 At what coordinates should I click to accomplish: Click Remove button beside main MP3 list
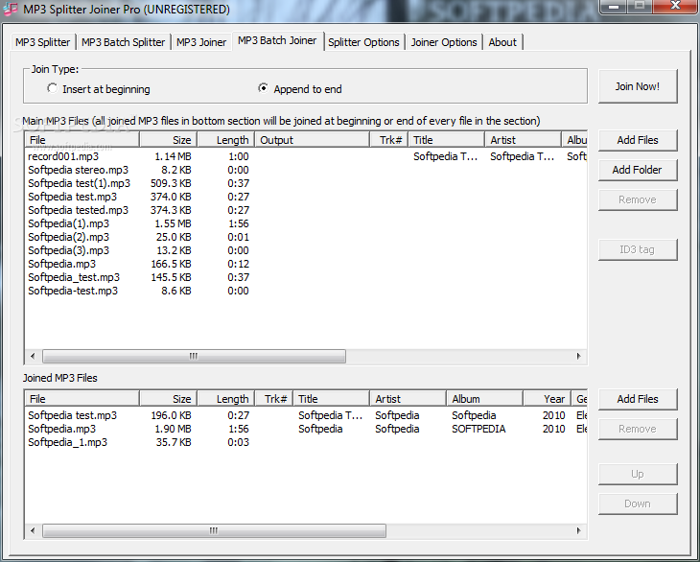[638, 199]
